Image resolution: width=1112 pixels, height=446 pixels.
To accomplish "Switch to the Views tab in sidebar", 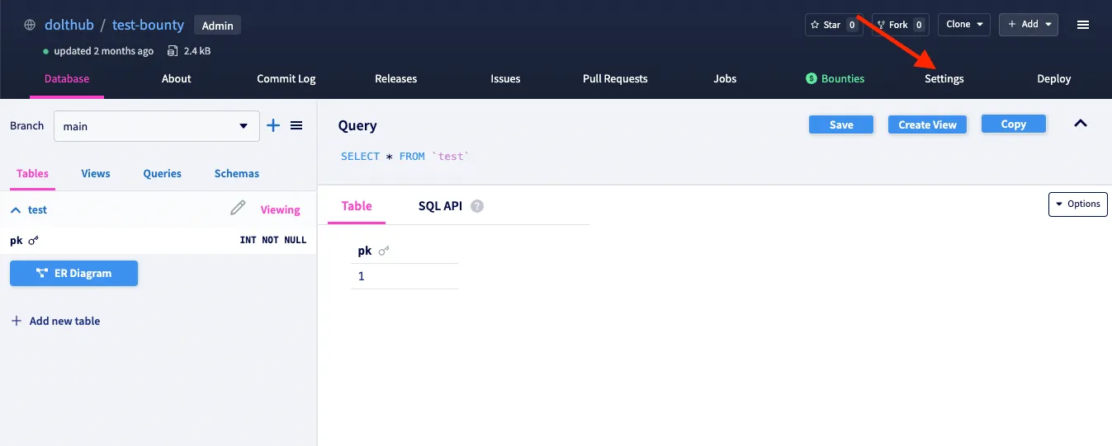I will (96, 174).
